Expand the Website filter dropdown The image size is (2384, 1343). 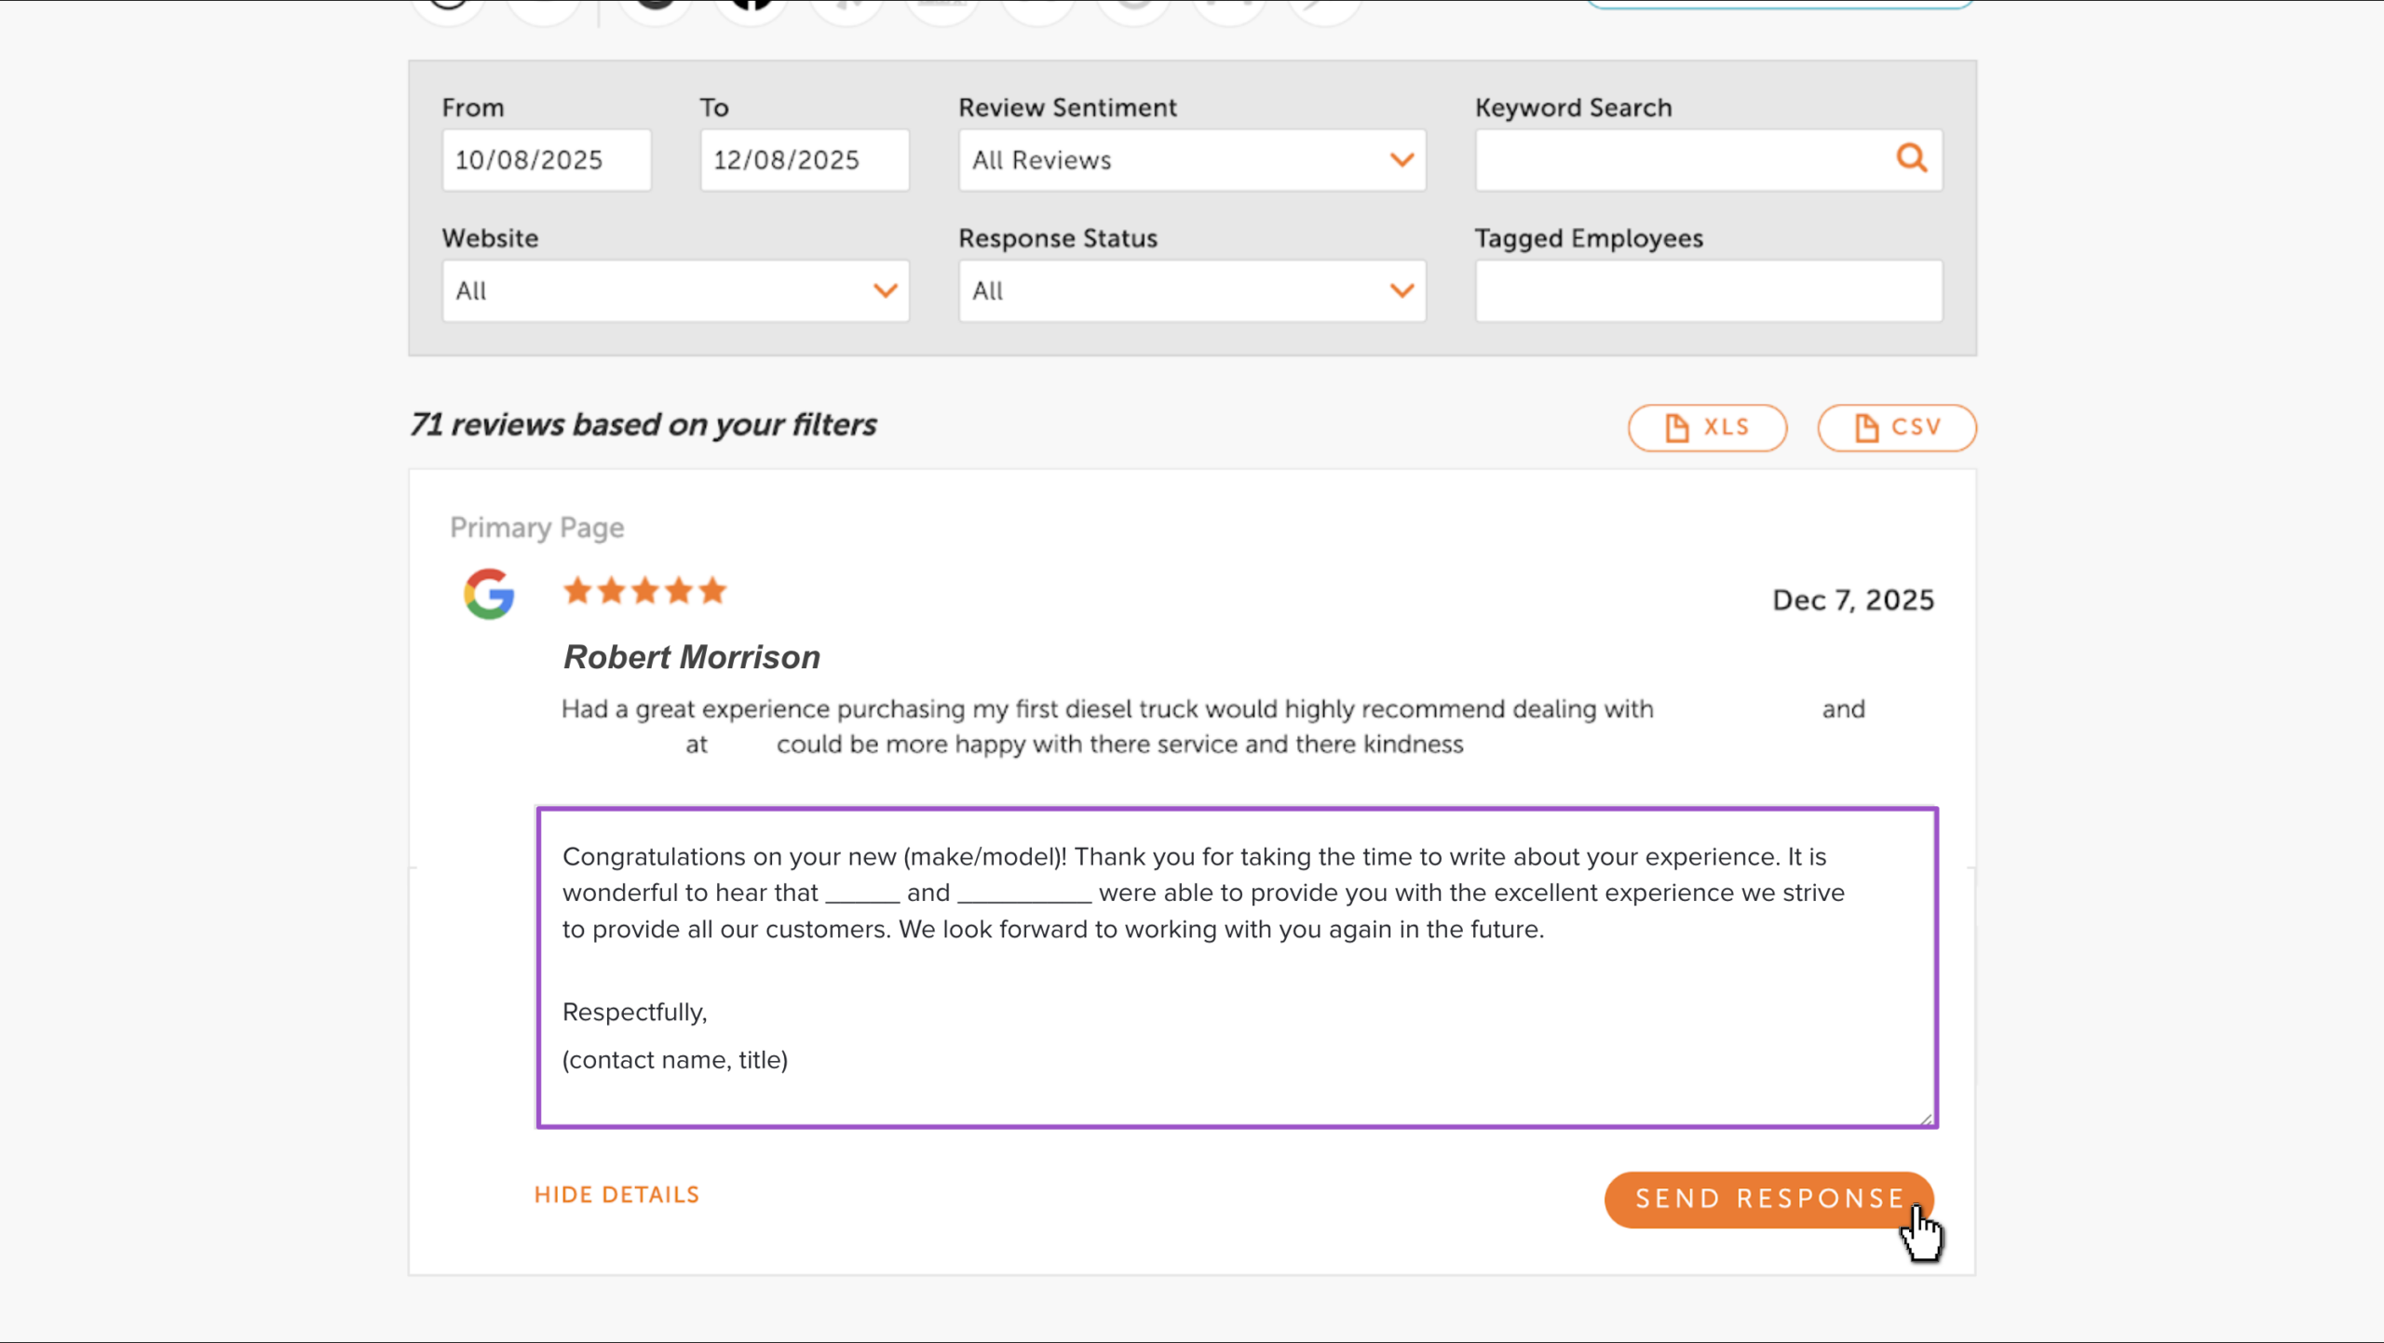(675, 291)
